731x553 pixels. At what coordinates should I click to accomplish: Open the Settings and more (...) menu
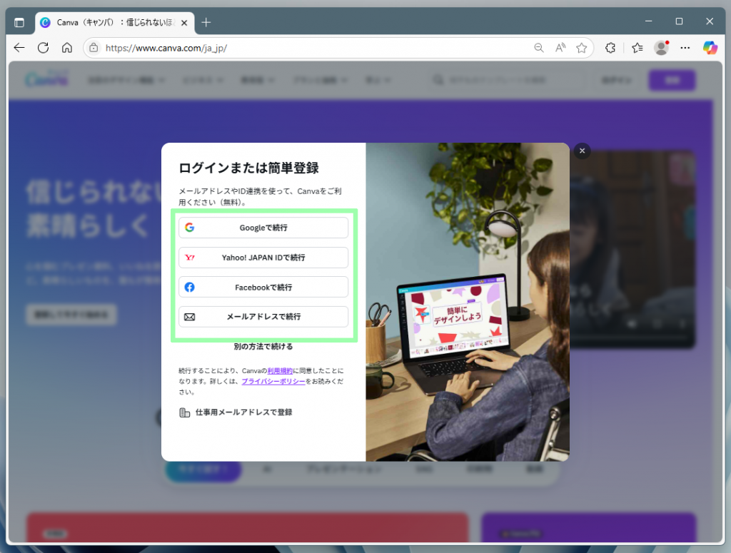pyautogui.click(x=685, y=48)
